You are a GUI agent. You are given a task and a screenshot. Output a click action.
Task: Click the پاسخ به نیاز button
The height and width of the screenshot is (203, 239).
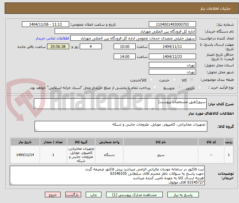pos(183,195)
